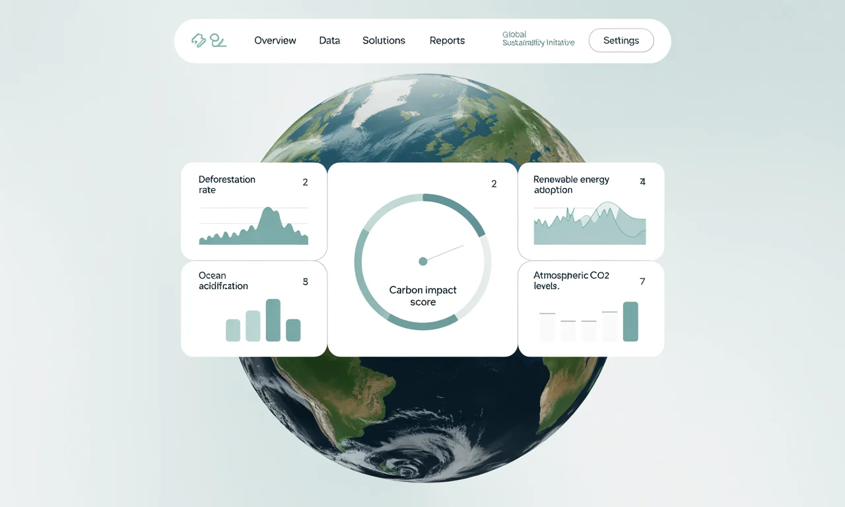Select the Carbon impact score label

(x=422, y=296)
